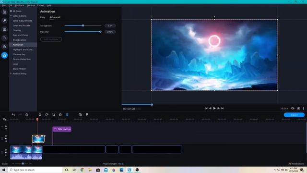Expand the Audio Editing tree section

(x=11, y=74)
